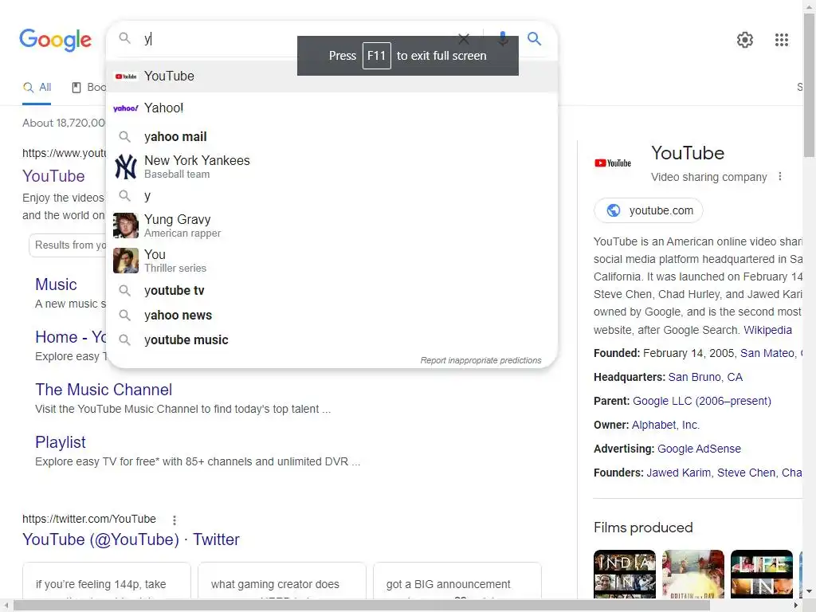Viewport: 816px width, 612px height.
Task: Switch to the All results tab
Action: 37,88
